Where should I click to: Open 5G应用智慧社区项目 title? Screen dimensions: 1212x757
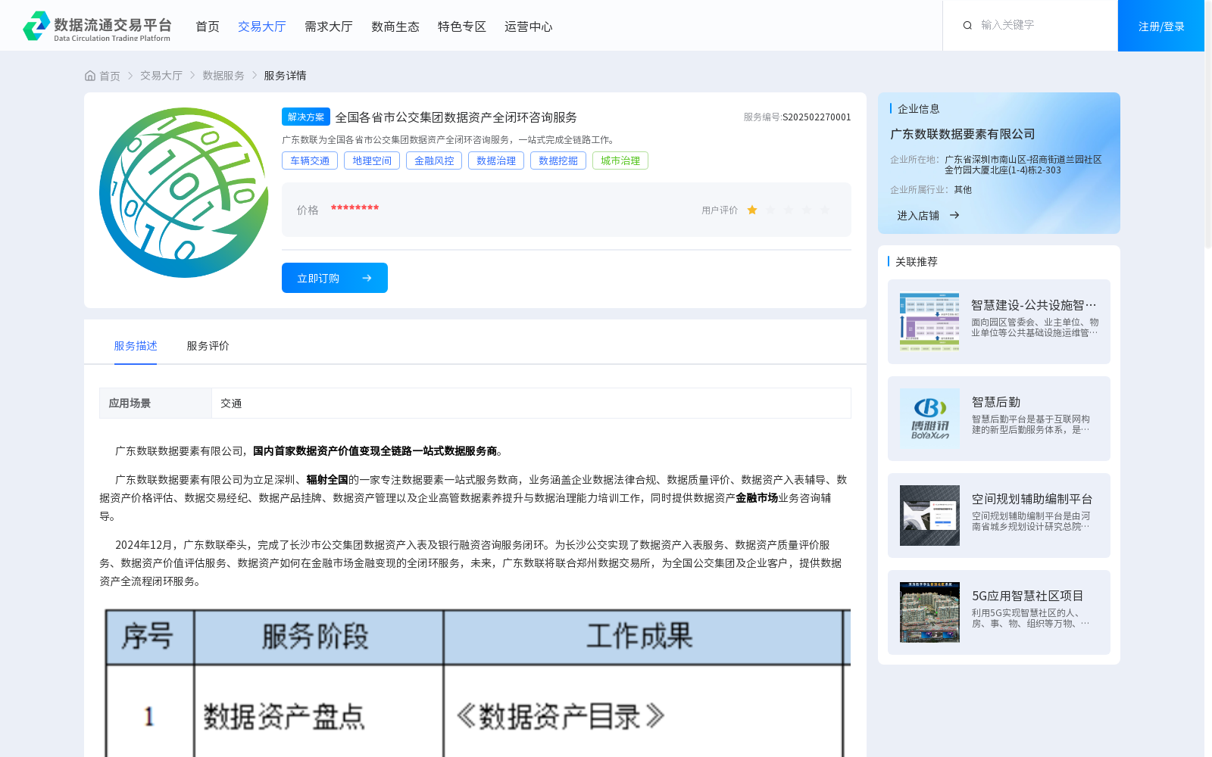[1028, 596]
